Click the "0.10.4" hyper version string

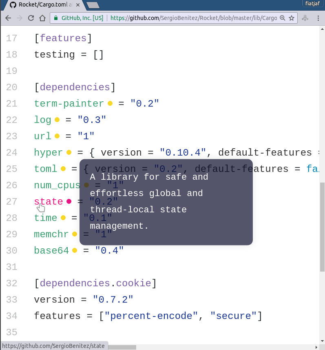[183, 152]
